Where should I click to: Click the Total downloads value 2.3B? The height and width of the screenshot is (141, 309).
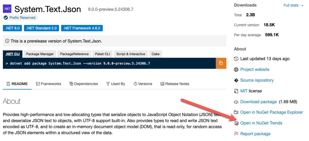[x=250, y=15]
